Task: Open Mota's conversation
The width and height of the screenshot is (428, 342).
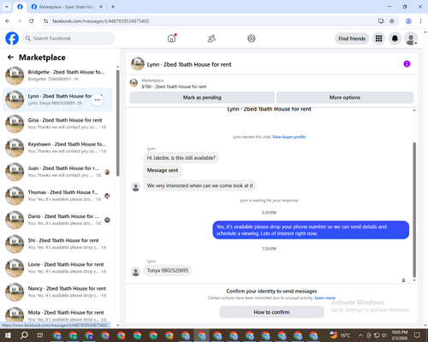Action: click(x=57, y=315)
